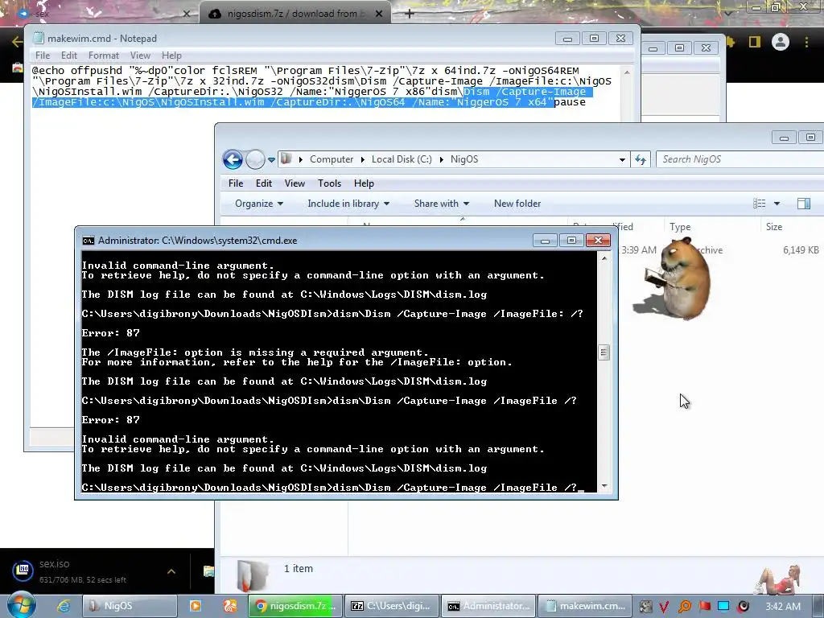
Task: Click Notepad's scrollbar up arrow
Action: click(x=626, y=72)
